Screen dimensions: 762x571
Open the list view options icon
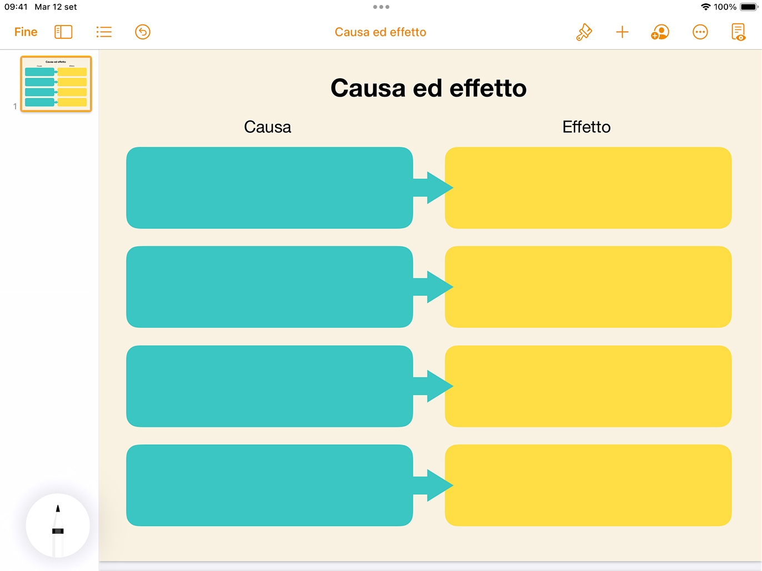(x=104, y=32)
